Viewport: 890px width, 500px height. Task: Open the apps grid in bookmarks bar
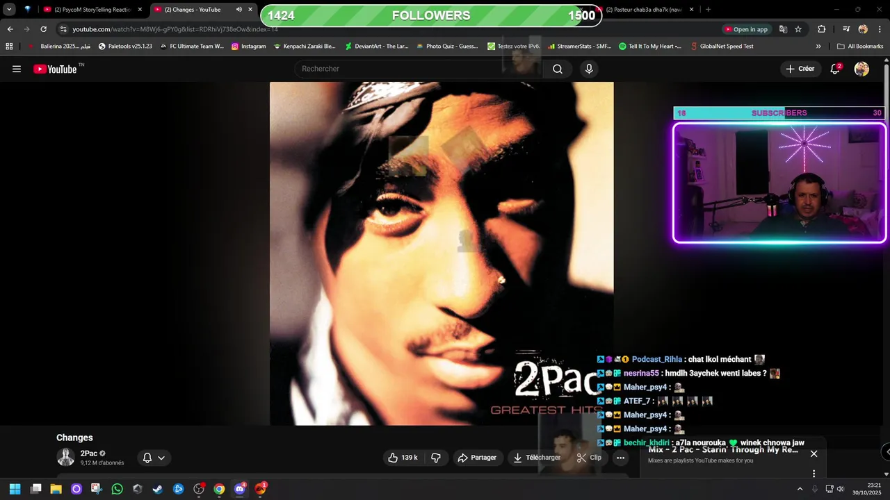click(x=9, y=47)
